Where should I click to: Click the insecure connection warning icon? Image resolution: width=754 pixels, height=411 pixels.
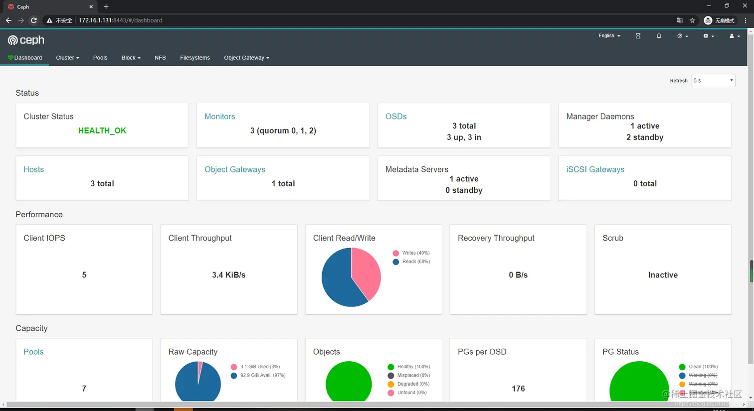tap(49, 20)
